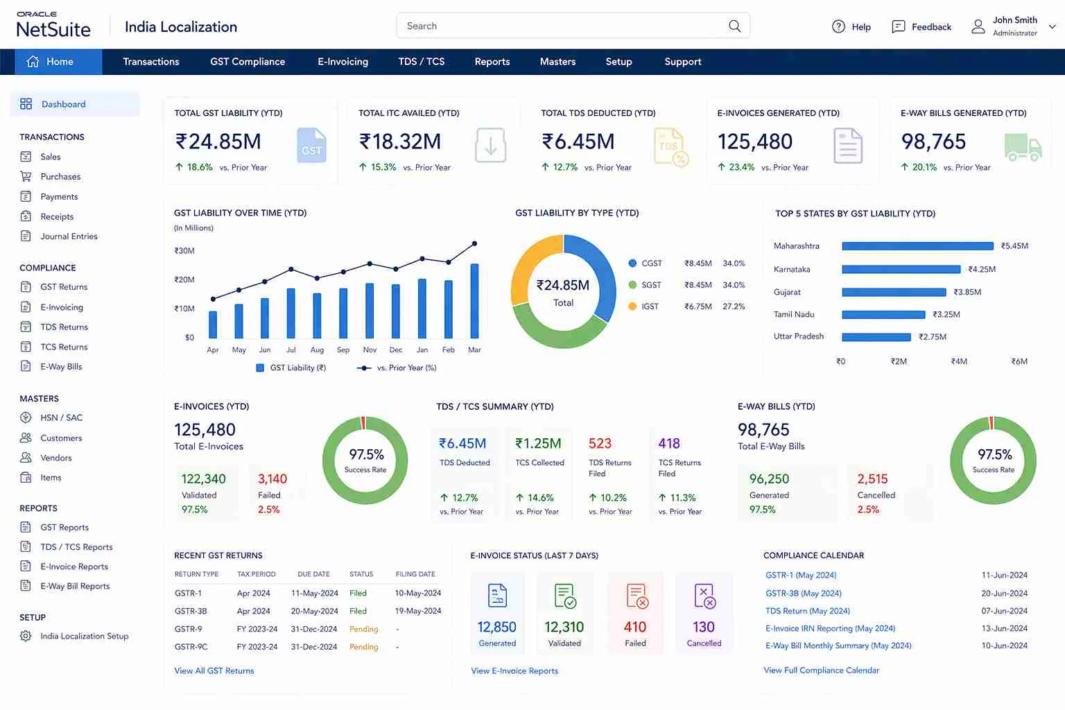The height and width of the screenshot is (710, 1065).
Task: Click Pending status for GSTR-9 row
Action: coord(364,629)
